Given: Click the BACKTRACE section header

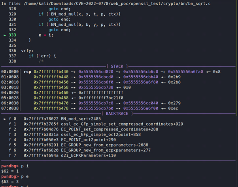Looking at the screenshot, I should point(117,113).
